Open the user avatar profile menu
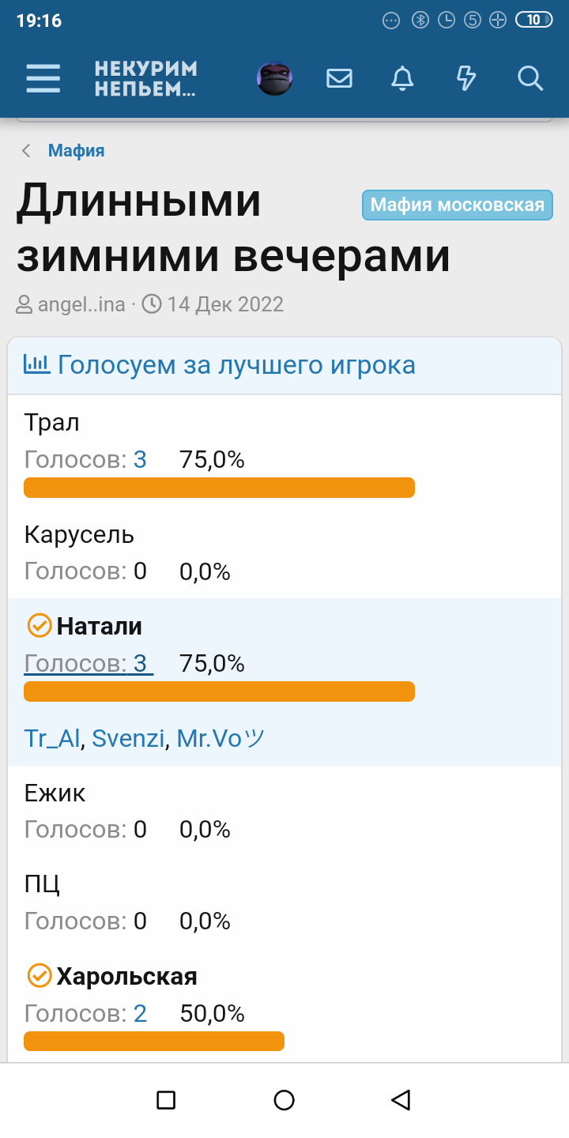This screenshot has height=1138, width=569. [x=275, y=78]
